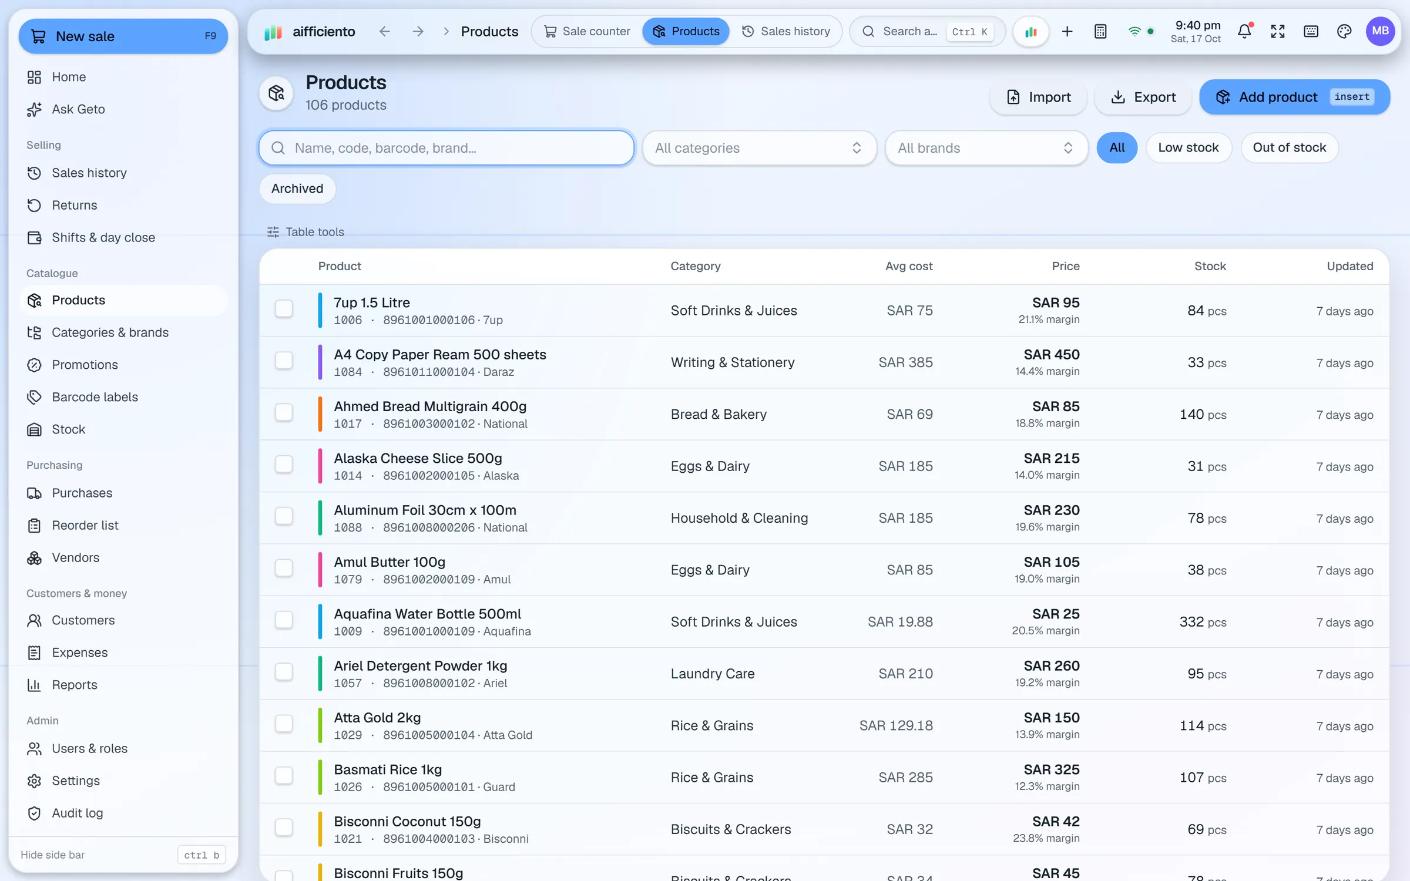Click the MB user avatar
This screenshot has height=881, width=1410.
1380,31
